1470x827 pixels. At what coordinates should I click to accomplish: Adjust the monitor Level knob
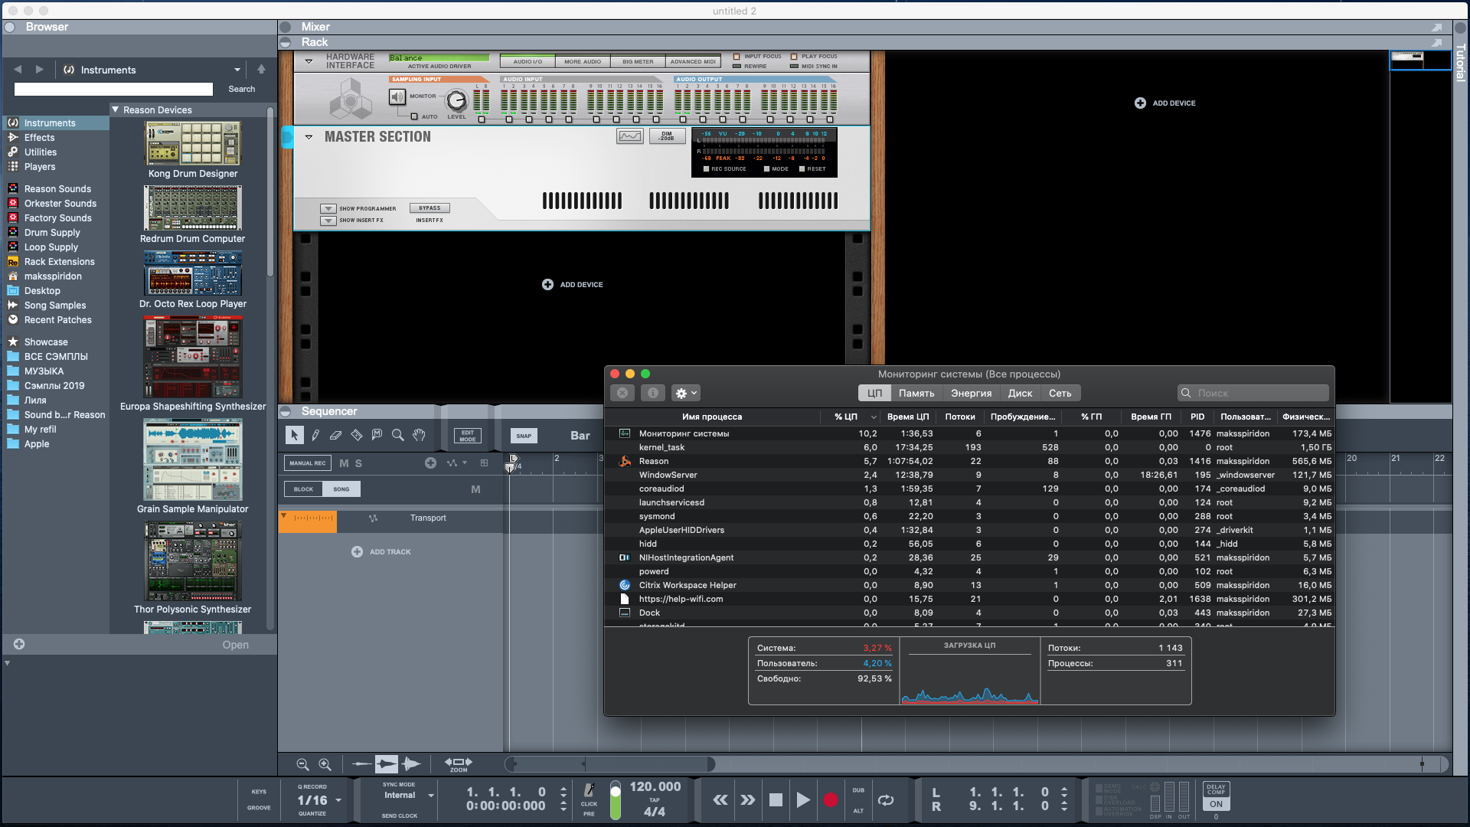(456, 100)
